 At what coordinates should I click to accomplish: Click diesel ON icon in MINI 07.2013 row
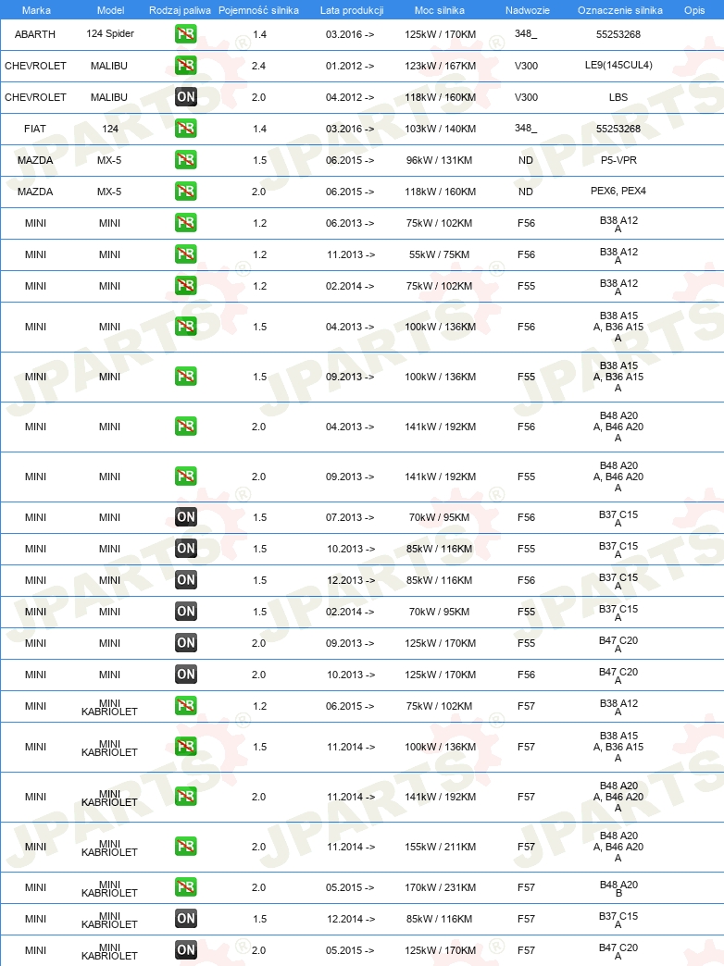pyautogui.click(x=185, y=517)
